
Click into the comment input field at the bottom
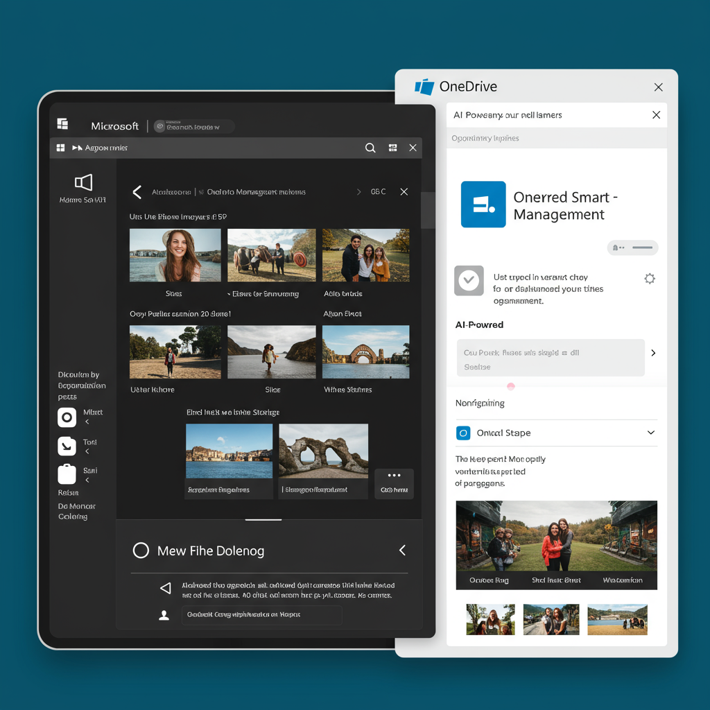(261, 615)
